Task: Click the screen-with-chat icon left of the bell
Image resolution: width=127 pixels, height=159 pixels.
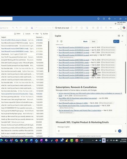Action: click(x=98, y=19)
